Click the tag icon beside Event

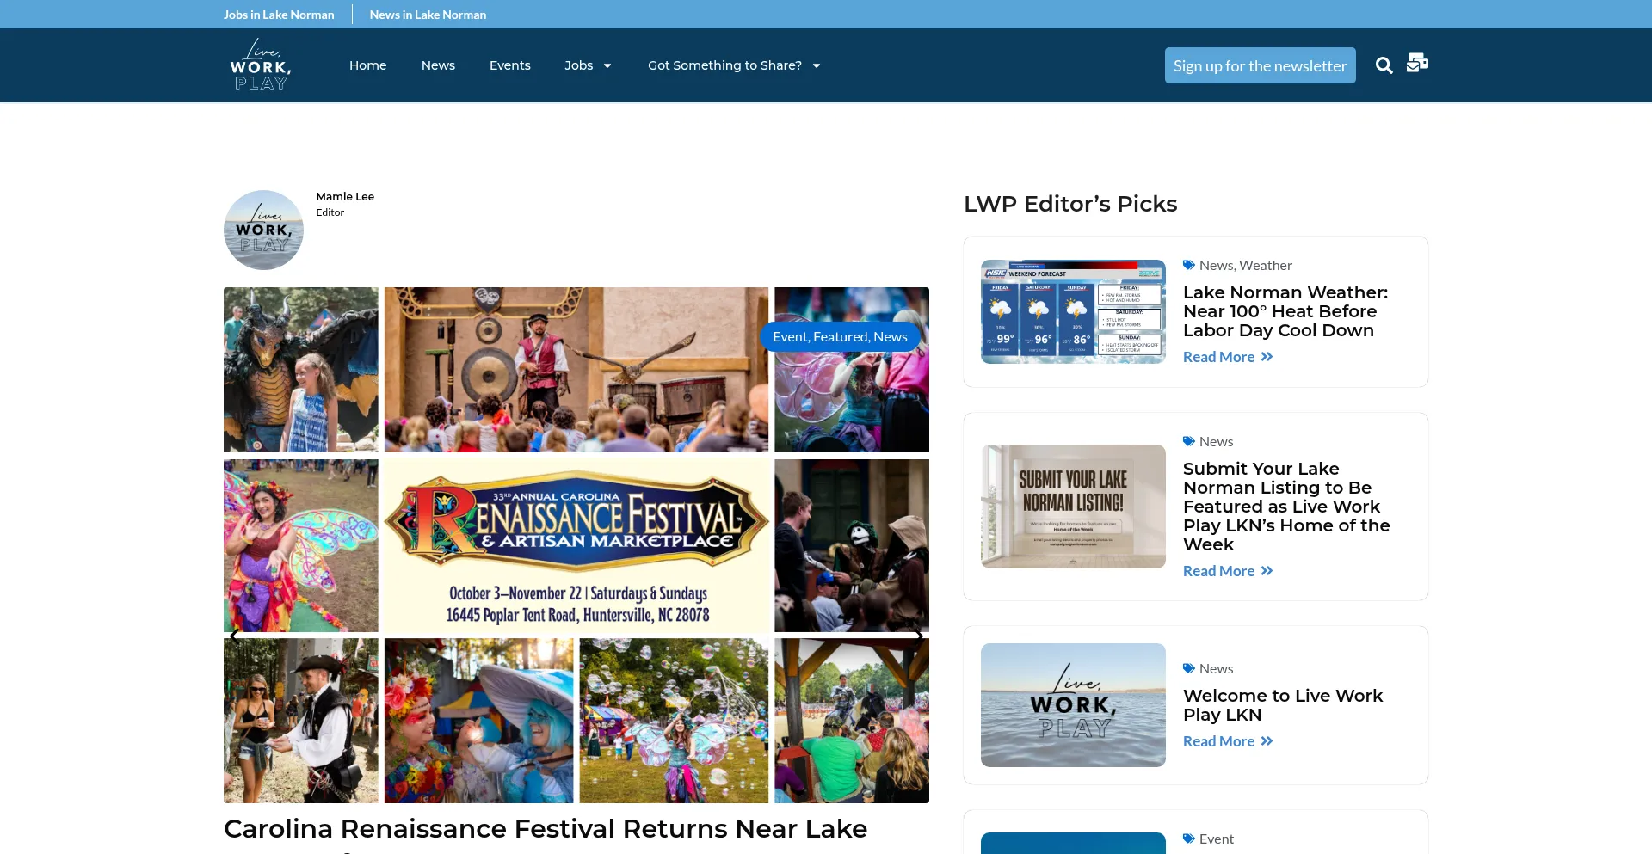[x=1188, y=839]
